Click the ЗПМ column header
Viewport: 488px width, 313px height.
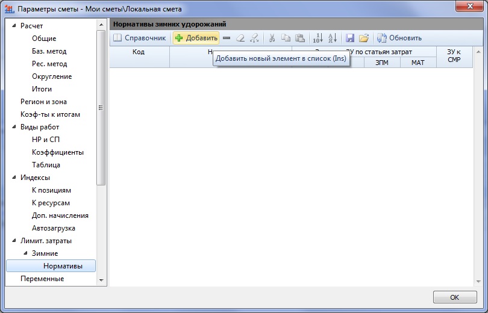382,63
